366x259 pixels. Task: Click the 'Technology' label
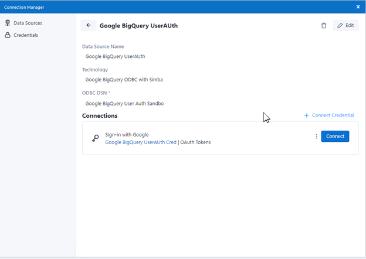tap(95, 70)
